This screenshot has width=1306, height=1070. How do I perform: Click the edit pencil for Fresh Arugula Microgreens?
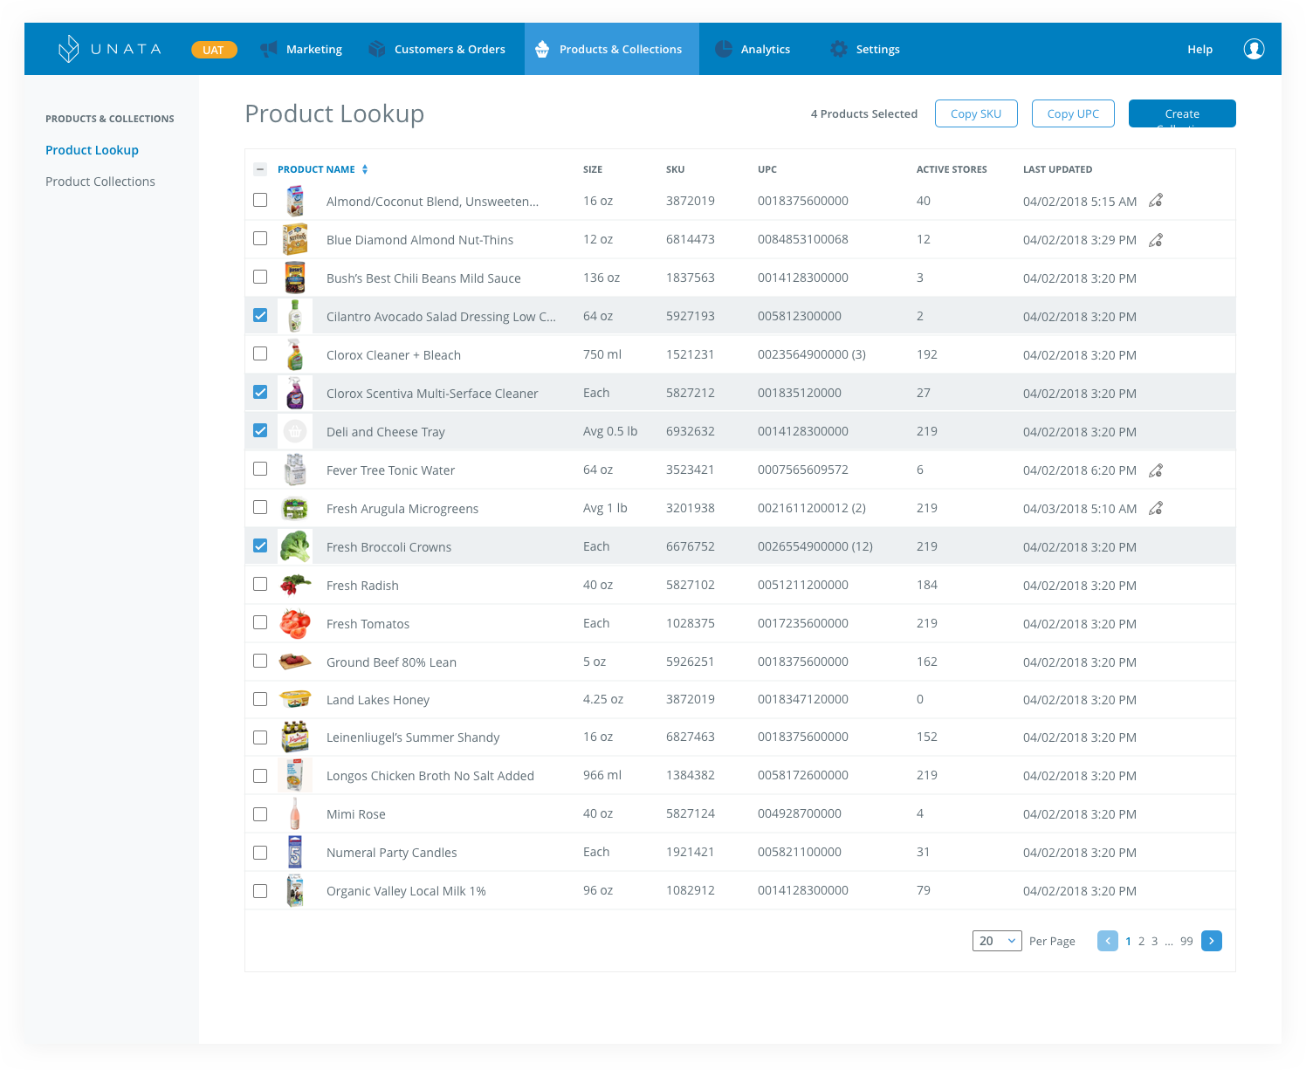(x=1156, y=508)
